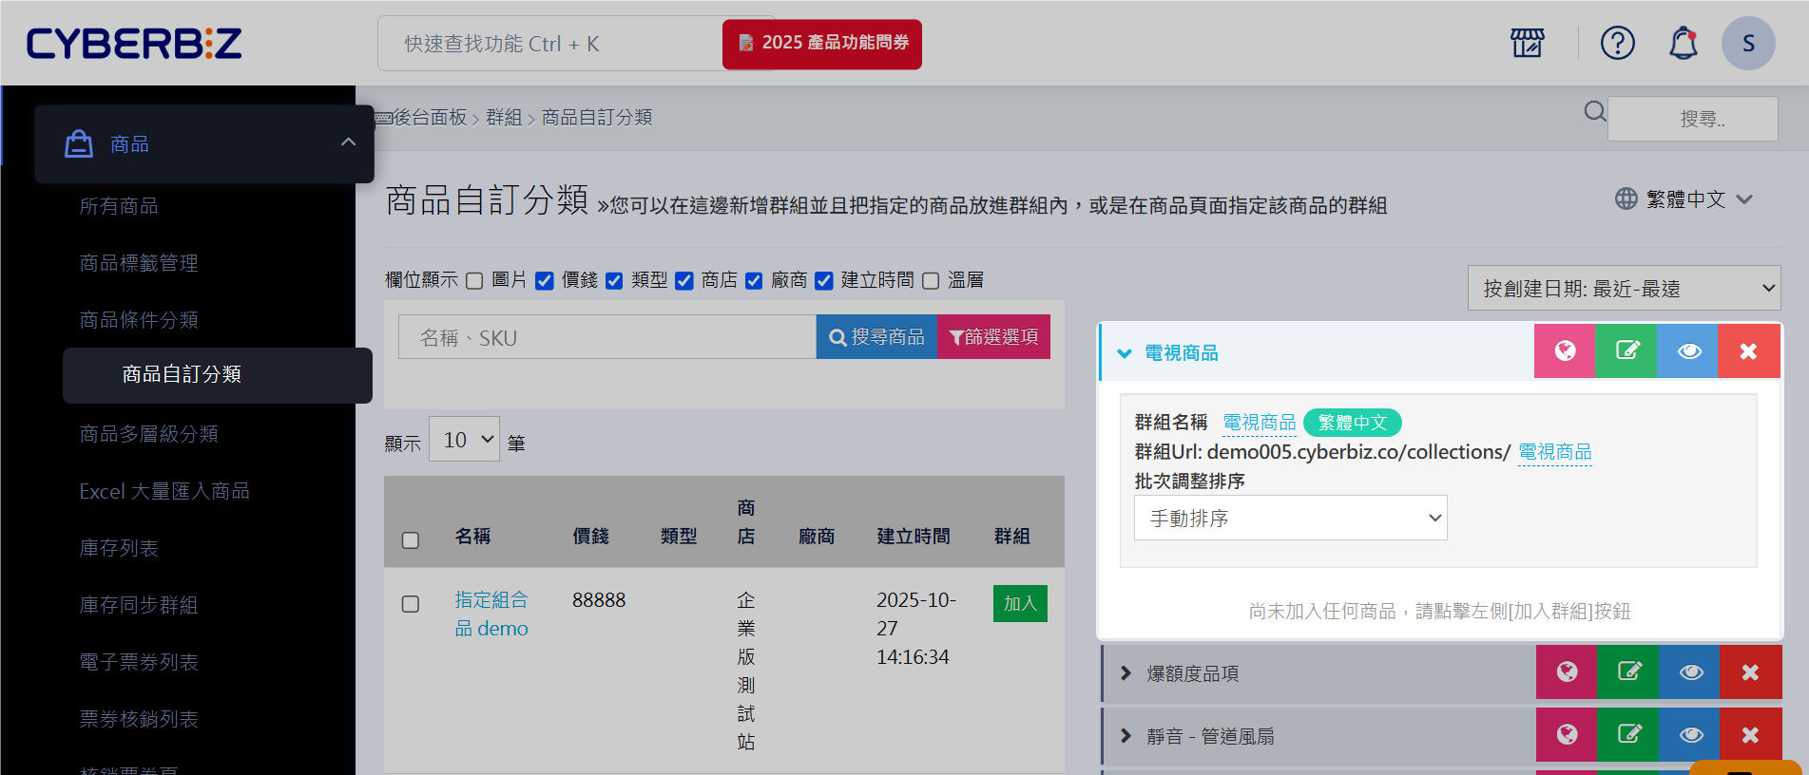The image size is (1809, 775).
Task: Click the green 加入 button
Action: (x=1019, y=604)
